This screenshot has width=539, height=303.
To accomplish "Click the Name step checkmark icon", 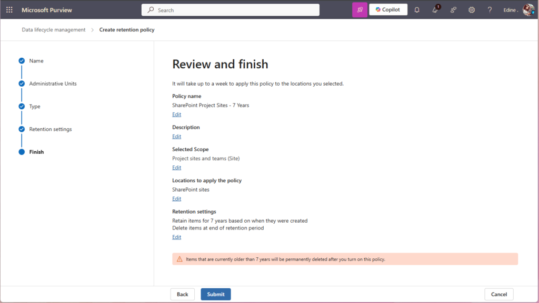I will (x=22, y=61).
